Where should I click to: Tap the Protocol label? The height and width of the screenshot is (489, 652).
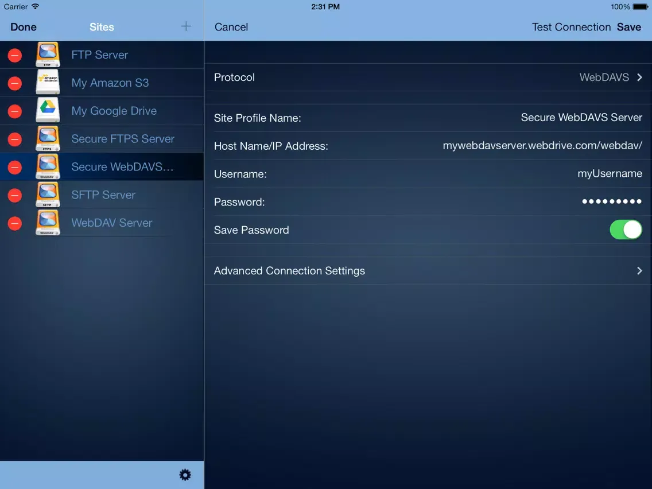coord(234,77)
